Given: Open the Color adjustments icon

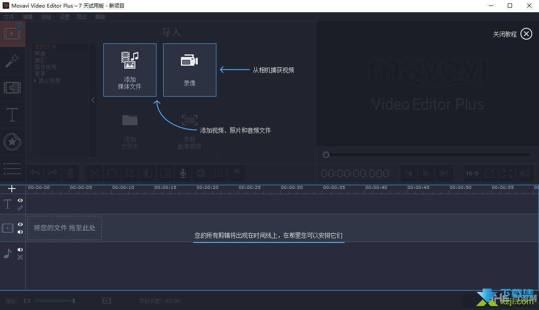Looking at the screenshot, I should 148,173.
